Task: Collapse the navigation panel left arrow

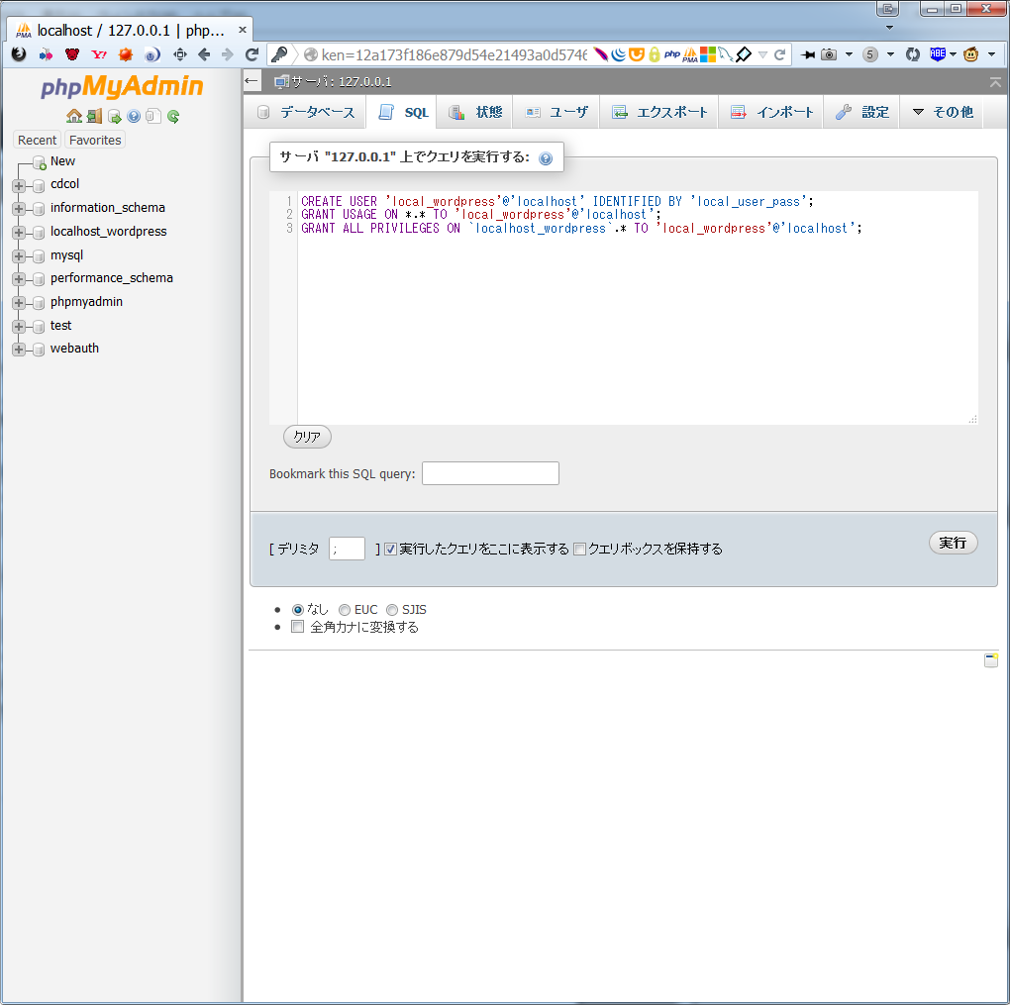Action: (252, 81)
